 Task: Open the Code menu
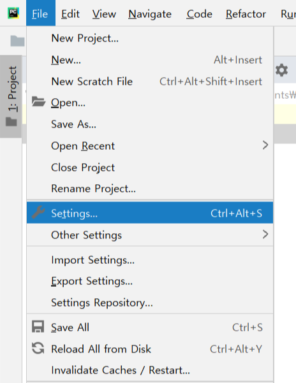point(199,14)
